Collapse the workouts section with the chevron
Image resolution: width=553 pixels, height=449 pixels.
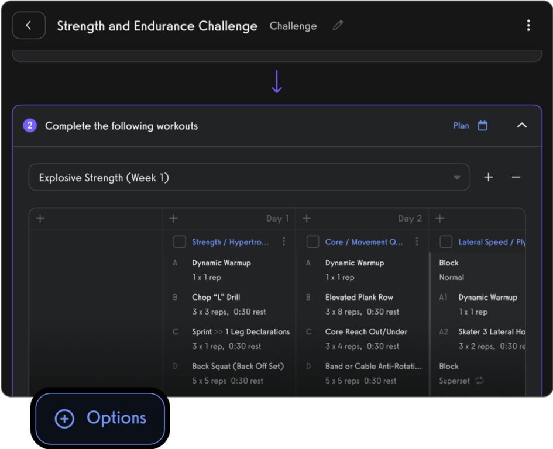pyautogui.click(x=522, y=126)
